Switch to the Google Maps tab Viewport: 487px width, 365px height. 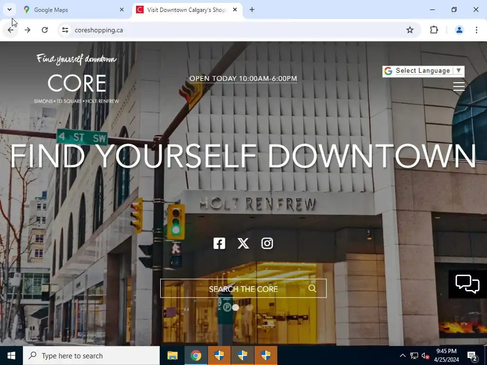coord(73,10)
